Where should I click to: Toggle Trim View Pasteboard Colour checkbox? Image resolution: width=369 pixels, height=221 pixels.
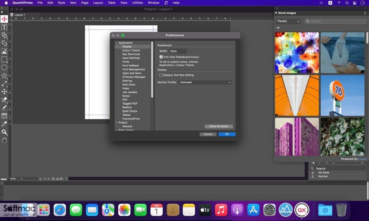(x=161, y=57)
